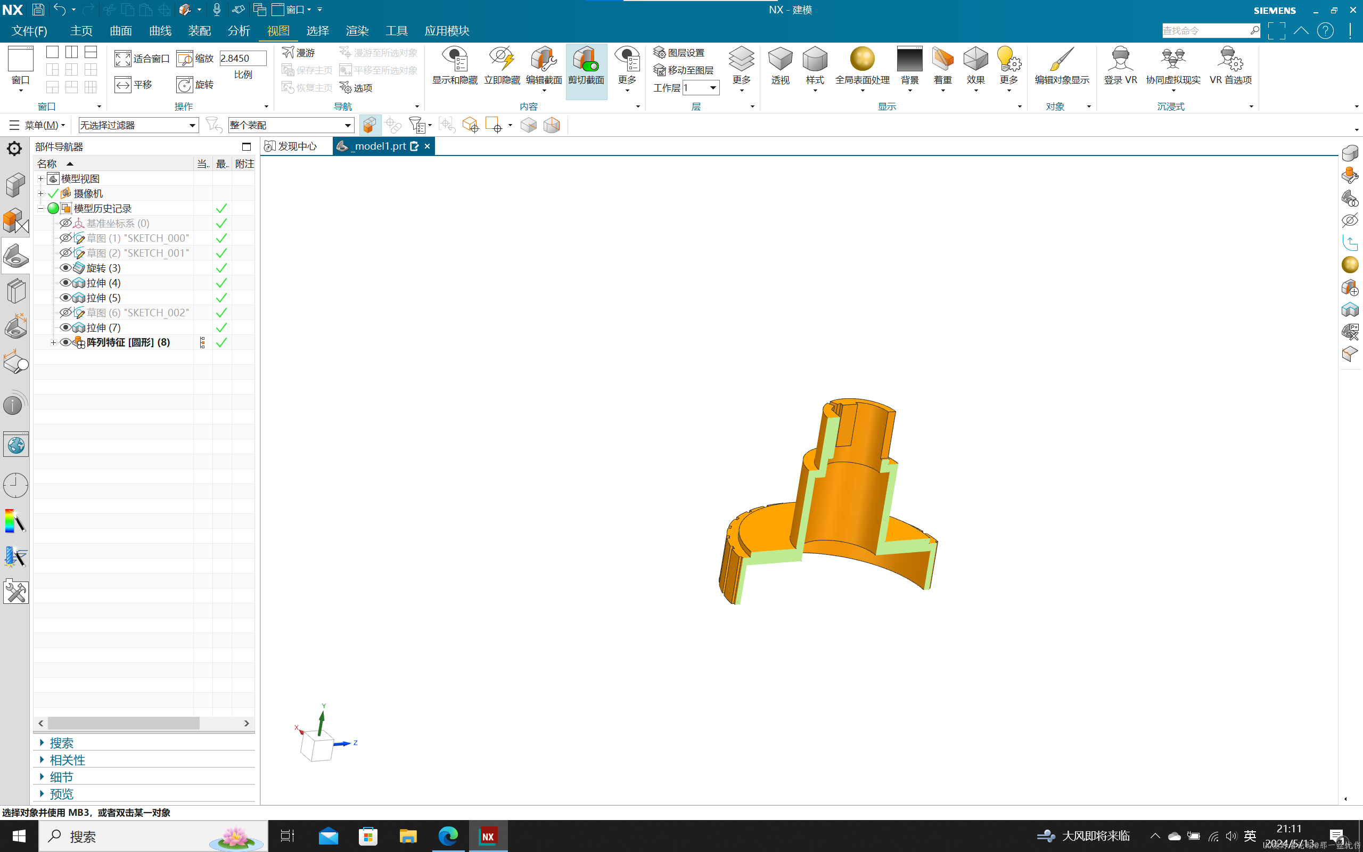Click the Walk-through (漫游) navigation icon
1363x852 pixels.
pos(288,52)
